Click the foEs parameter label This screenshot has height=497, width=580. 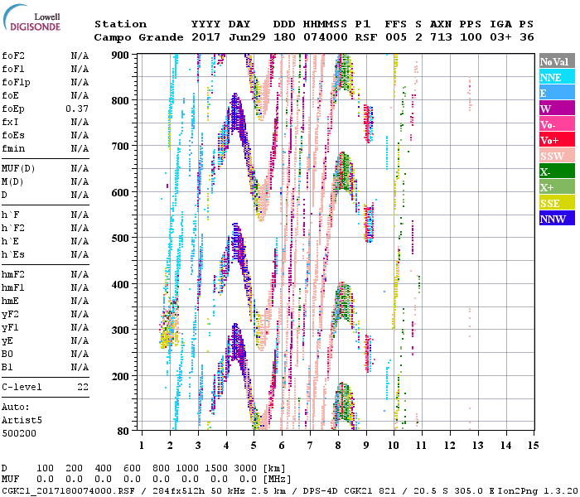(x=13, y=135)
